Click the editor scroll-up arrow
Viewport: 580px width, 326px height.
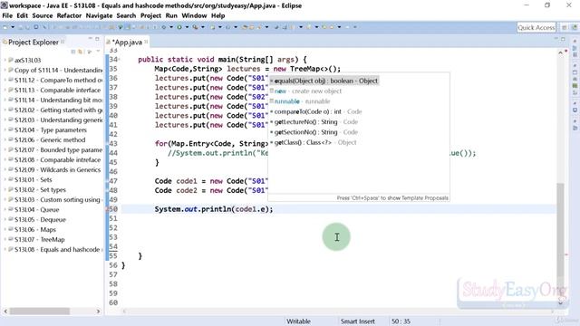[x=560, y=53]
